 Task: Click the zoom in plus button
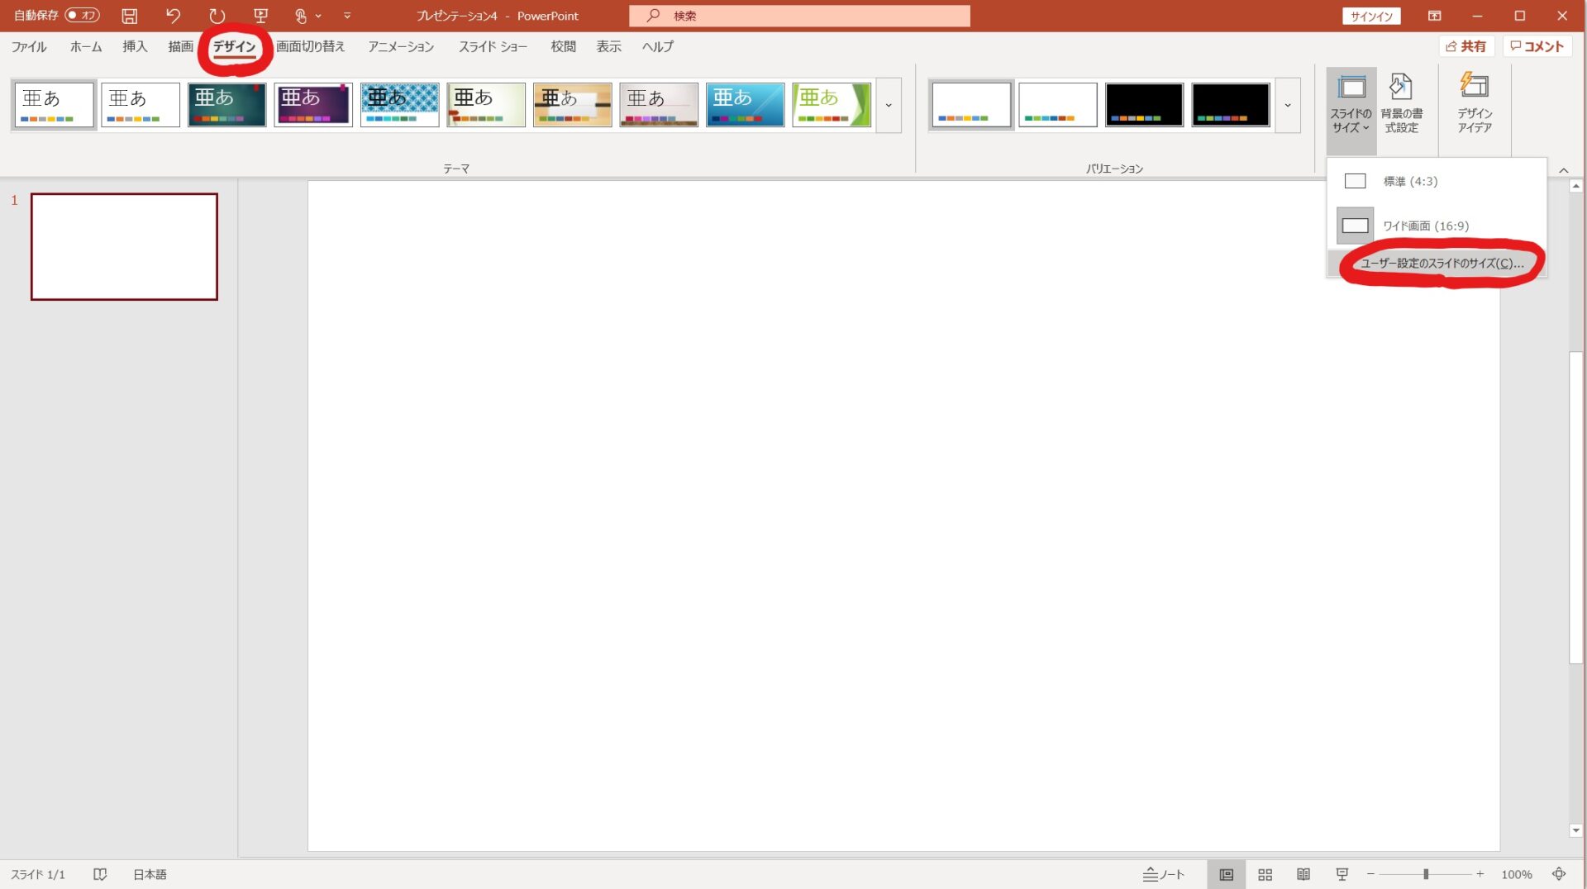(x=1480, y=874)
